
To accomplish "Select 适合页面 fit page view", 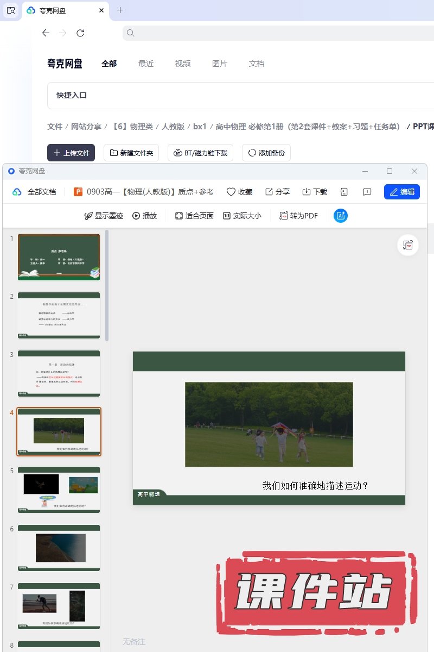I will click(x=194, y=216).
